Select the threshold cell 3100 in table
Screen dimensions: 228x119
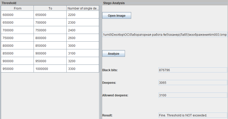(x=83, y=53)
